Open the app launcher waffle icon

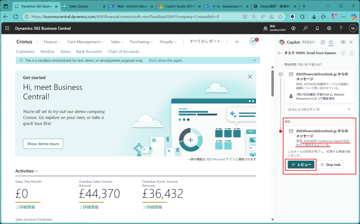click(7, 28)
